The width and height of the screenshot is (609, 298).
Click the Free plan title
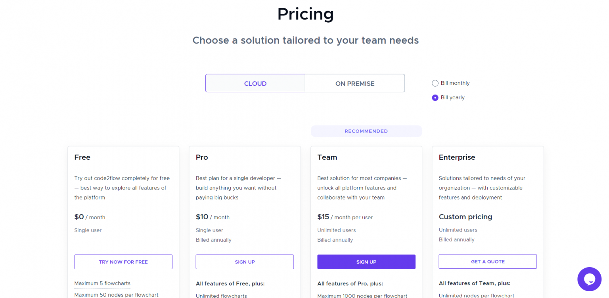(x=82, y=157)
